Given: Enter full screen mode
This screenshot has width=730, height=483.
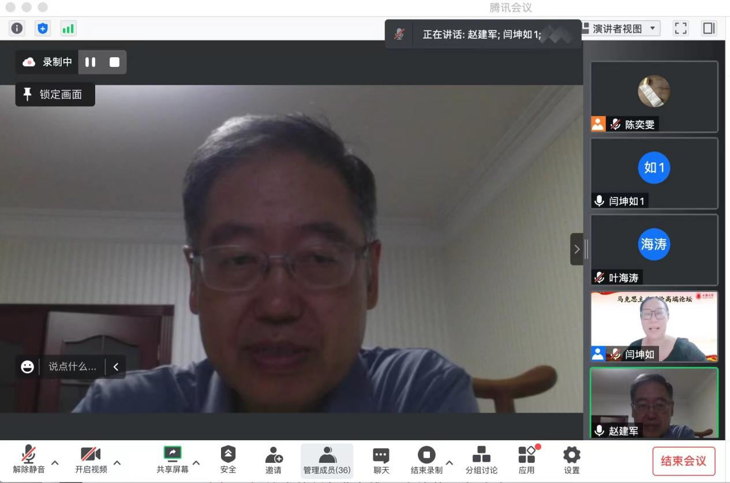Looking at the screenshot, I should tap(682, 28).
